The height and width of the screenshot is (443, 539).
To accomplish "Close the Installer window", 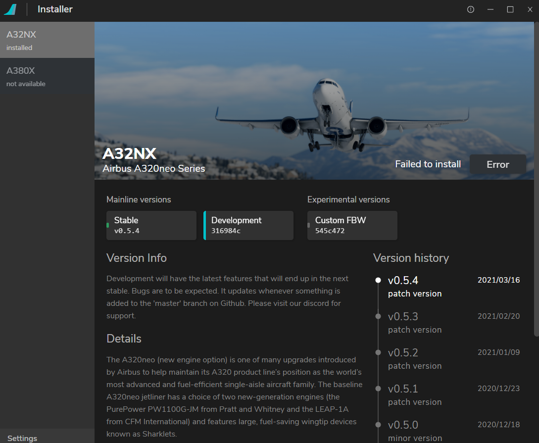I will 530,9.
